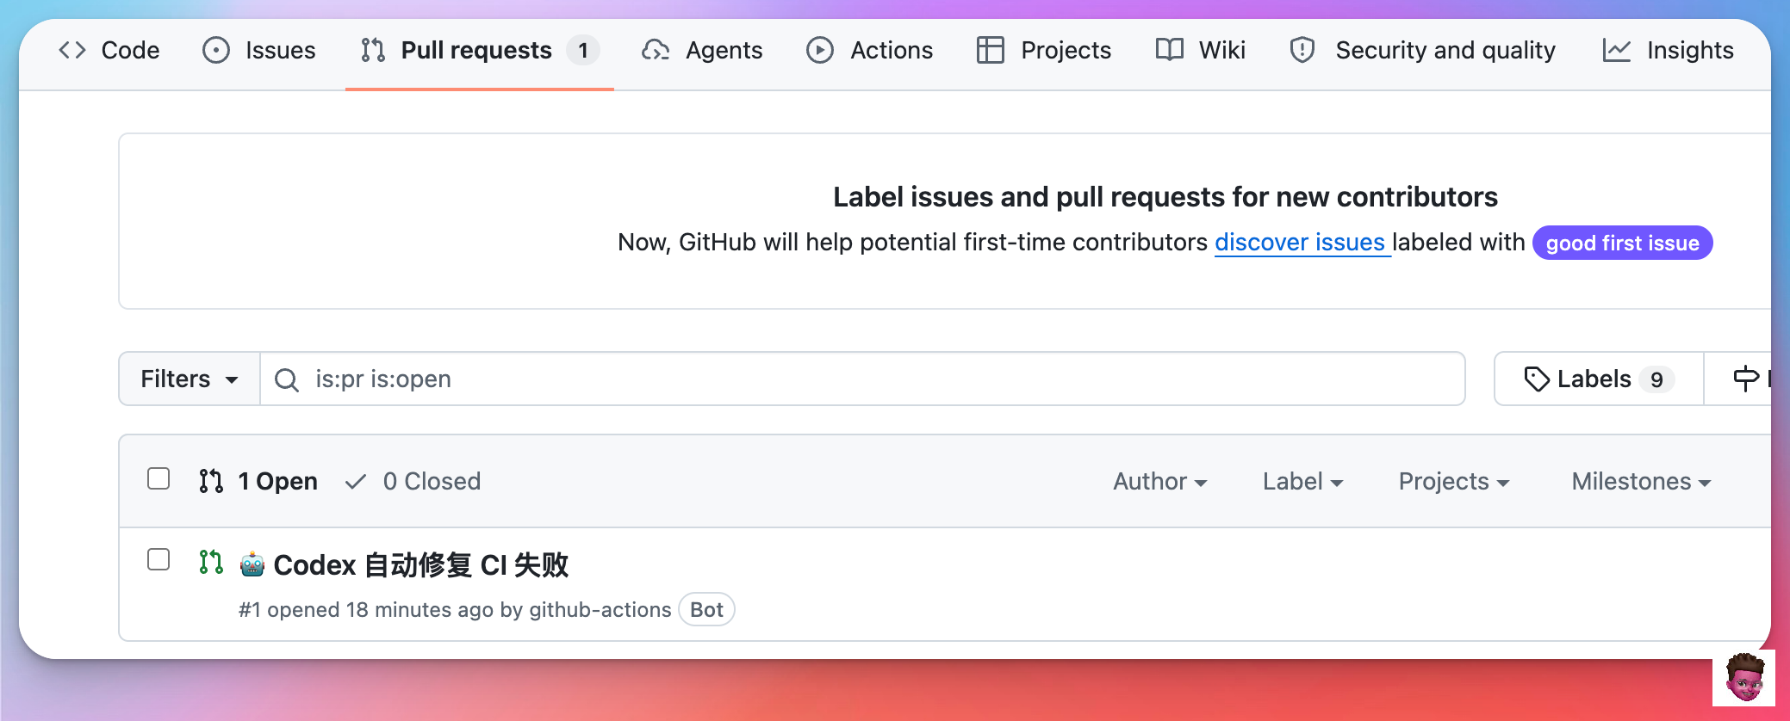The width and height of the screenshot is (1790, 721).
Task: Expand the Milestones filter dropdown
Action: (x=1642, y=481)
